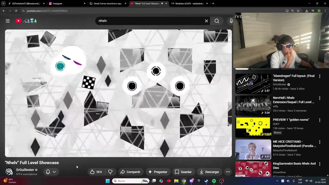Start voice search with microphone icon

[231, 21]
